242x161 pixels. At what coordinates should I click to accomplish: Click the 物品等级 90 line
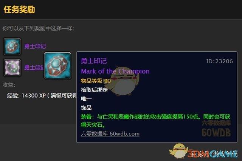pyautogui.click(x=96, y=81)
